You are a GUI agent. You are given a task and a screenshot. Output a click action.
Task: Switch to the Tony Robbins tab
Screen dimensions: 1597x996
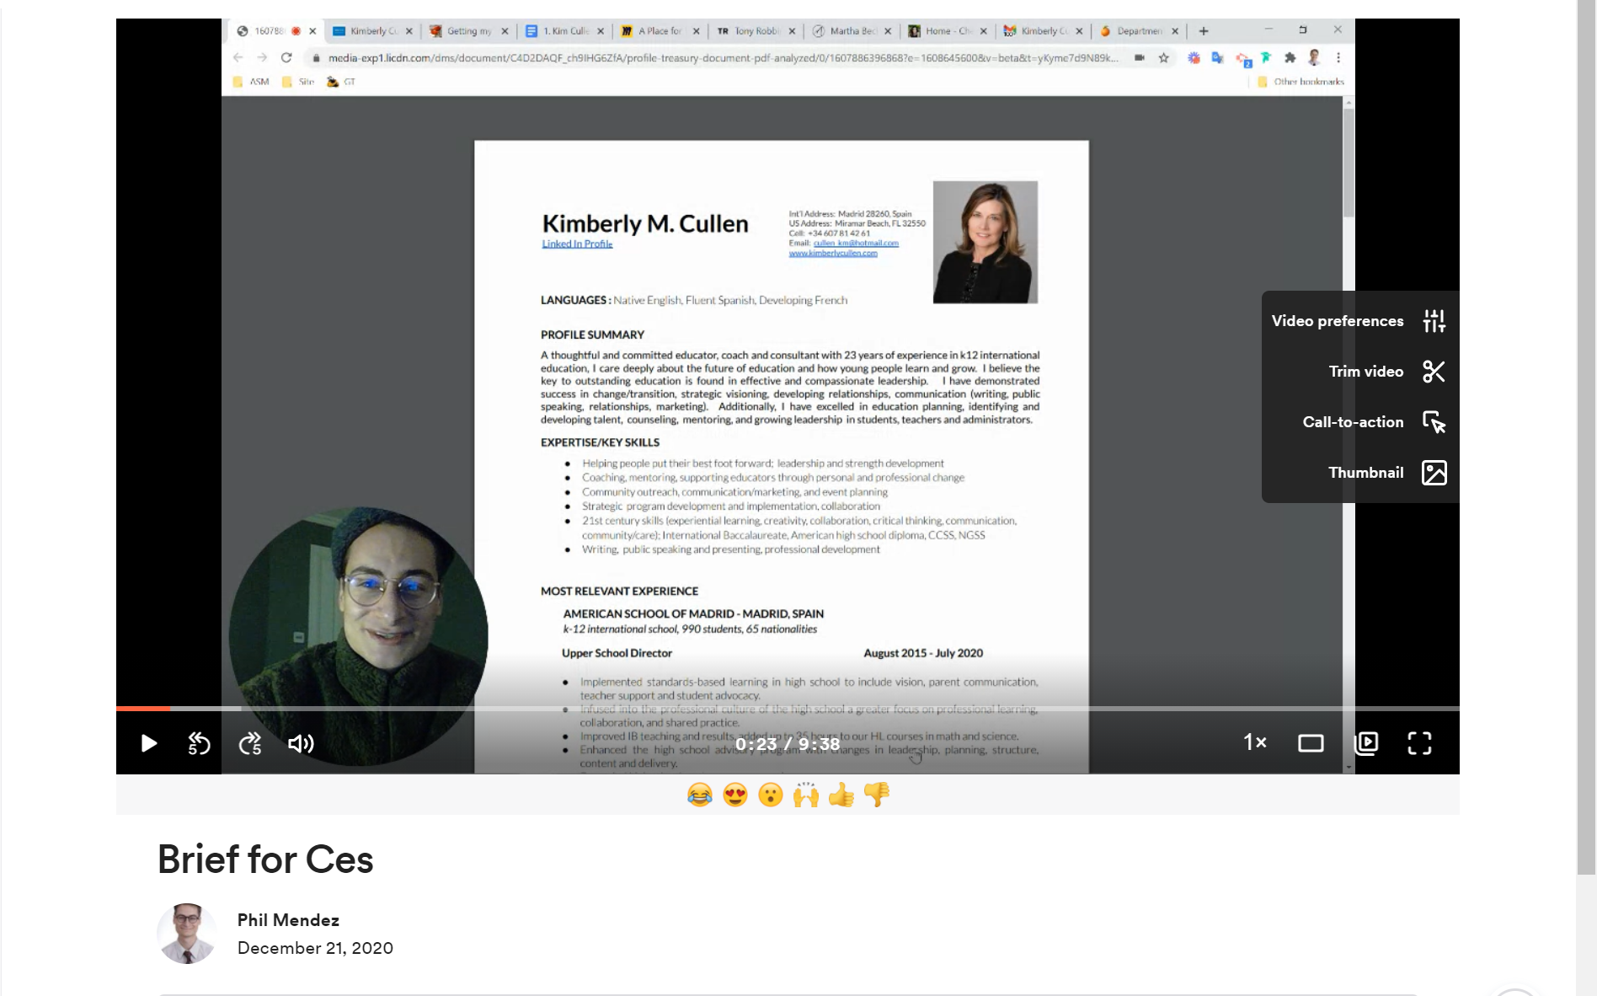pos(754,30)
